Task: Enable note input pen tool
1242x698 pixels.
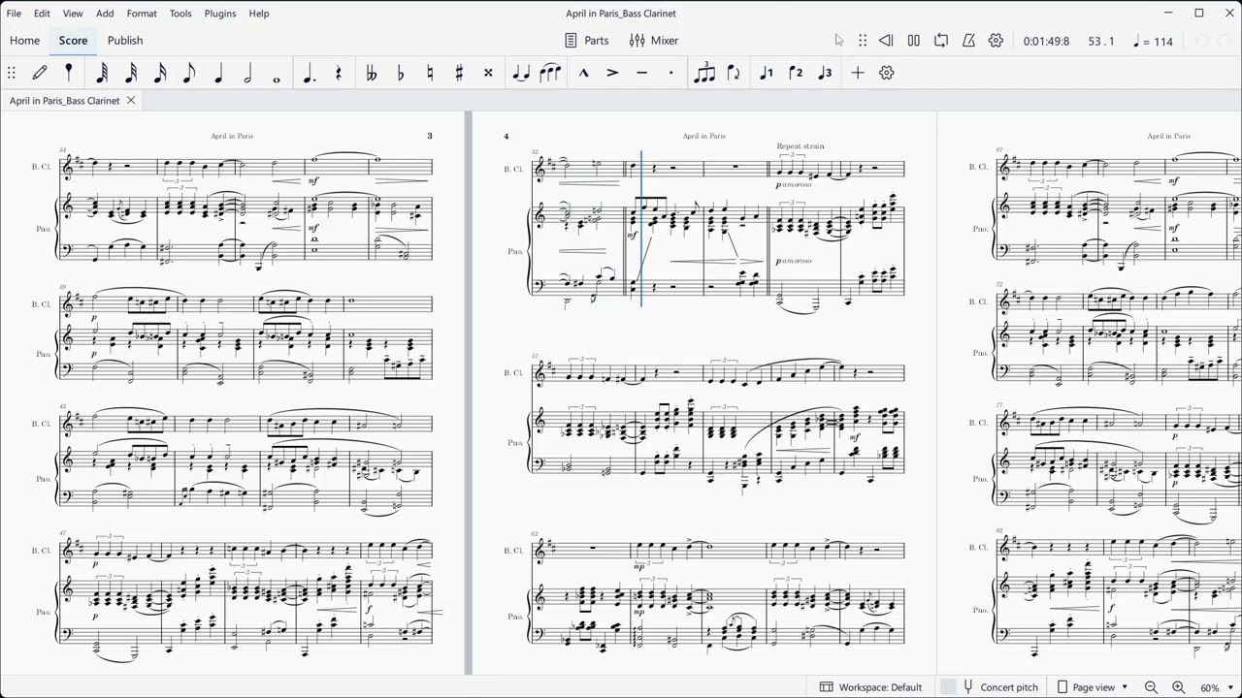Action: [40, 73]
